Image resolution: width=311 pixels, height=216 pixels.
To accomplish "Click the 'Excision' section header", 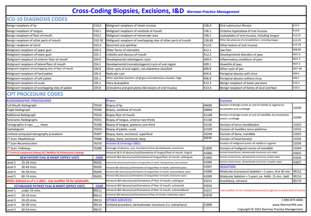I will 226,101.
